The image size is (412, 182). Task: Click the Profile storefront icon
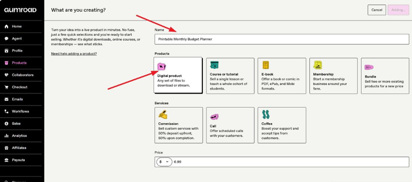7,51
